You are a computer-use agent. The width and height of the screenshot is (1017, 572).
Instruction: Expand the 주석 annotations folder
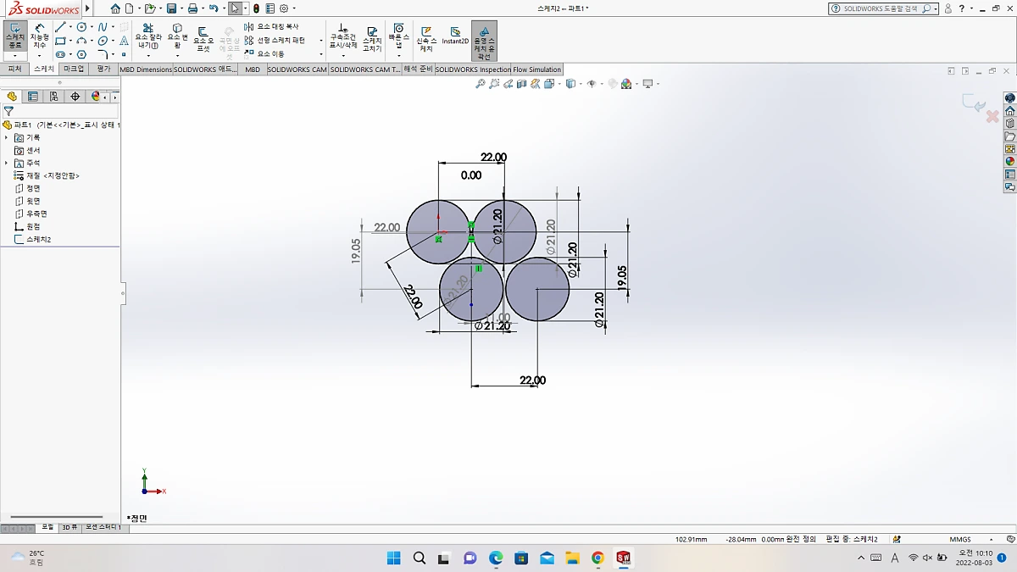pyautogui.click(x=5, y=163)
